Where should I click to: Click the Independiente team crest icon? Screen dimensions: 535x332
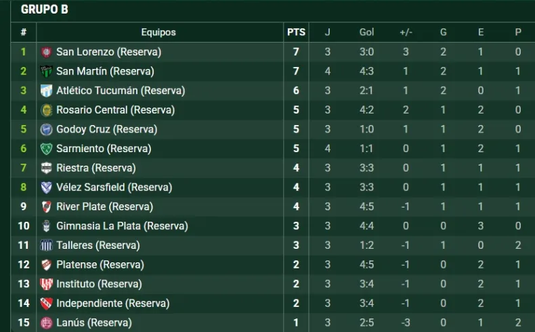[47, 304]
